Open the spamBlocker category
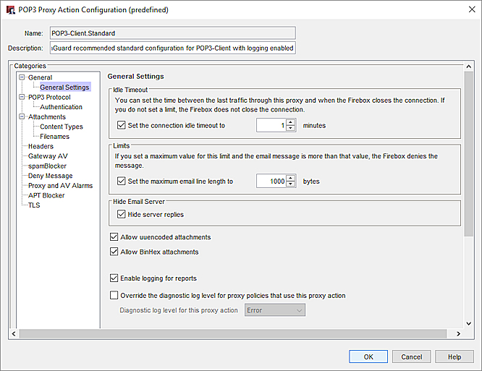The image size is (482, 371). tap(47, 166)
